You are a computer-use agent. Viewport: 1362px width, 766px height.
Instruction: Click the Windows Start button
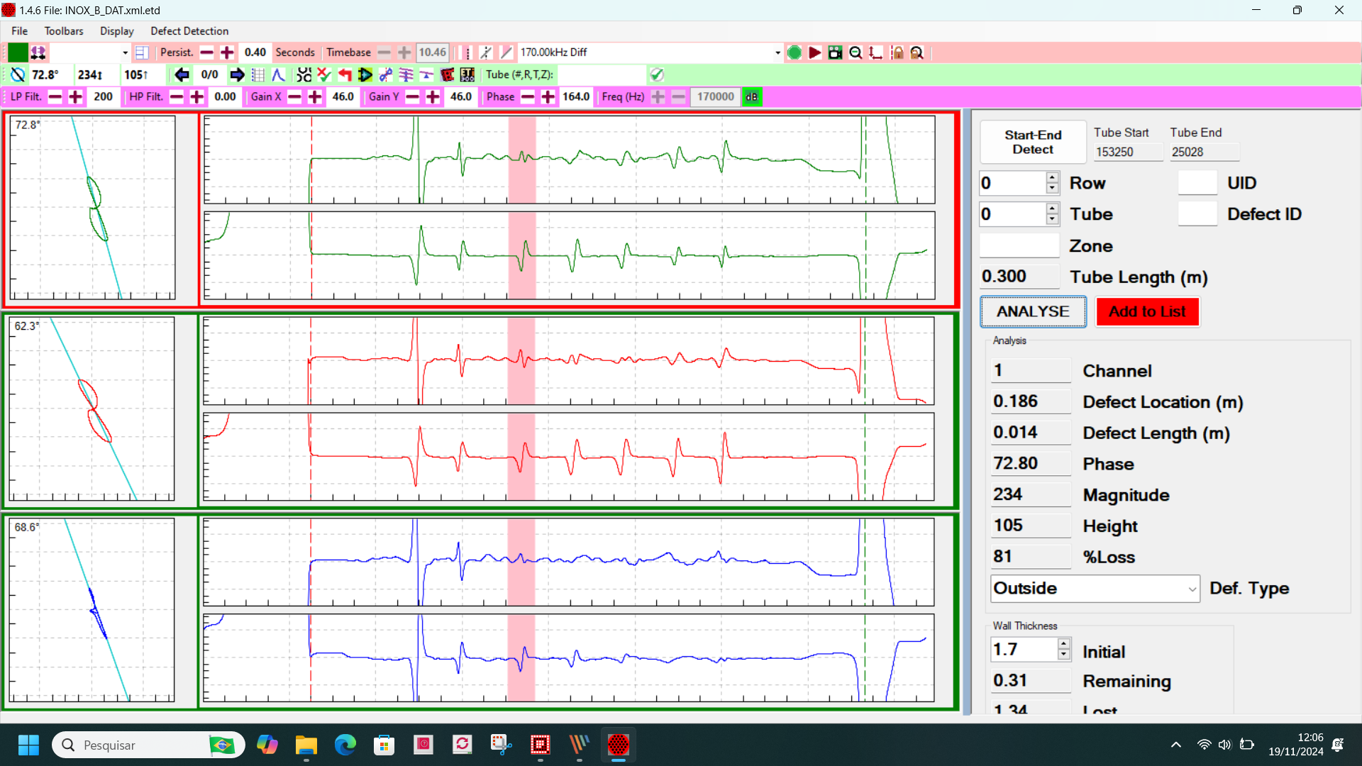28,745
